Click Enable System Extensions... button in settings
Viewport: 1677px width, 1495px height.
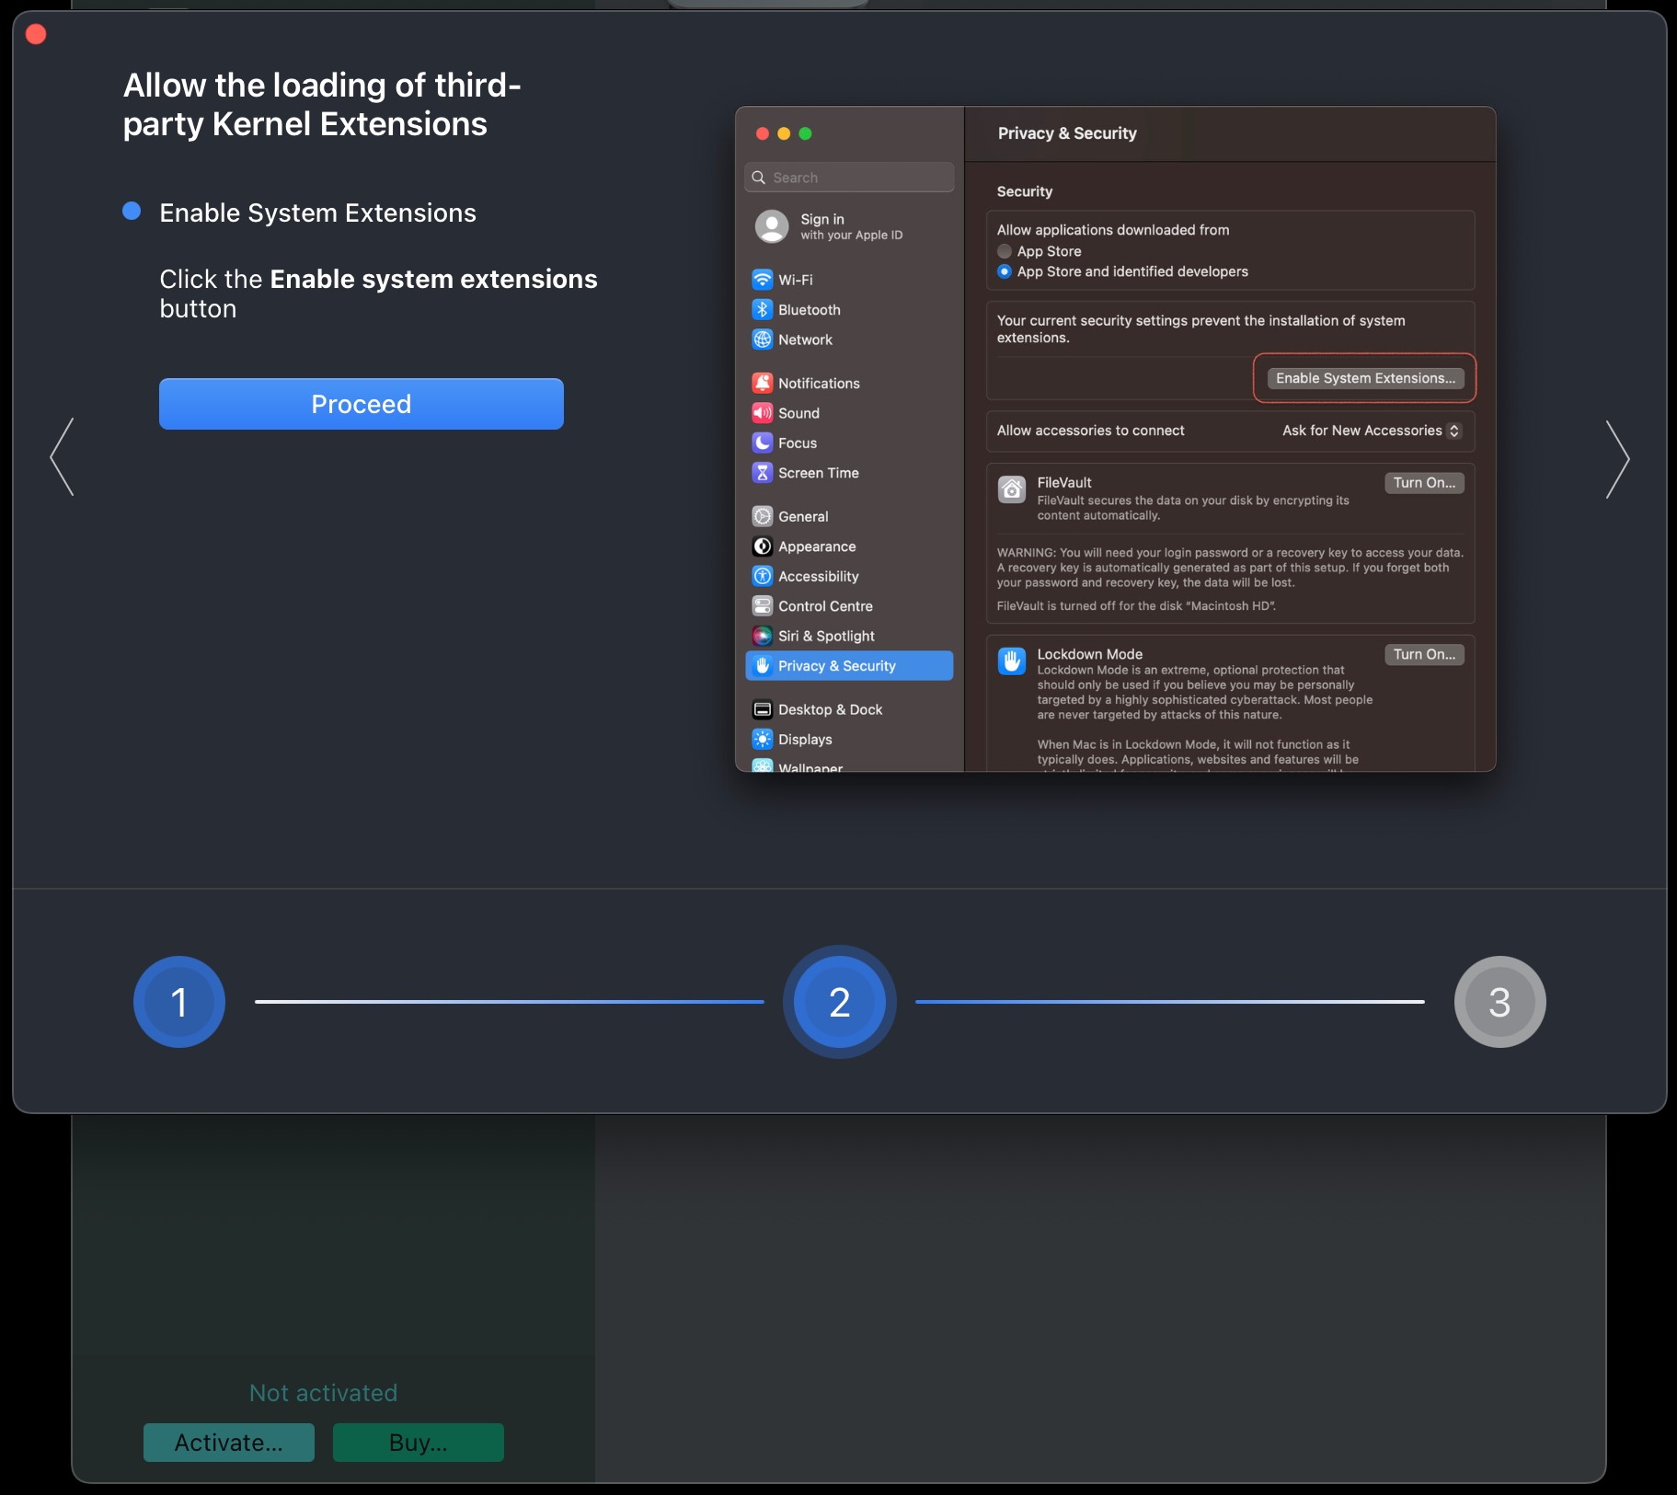(x=1365, y=378)
